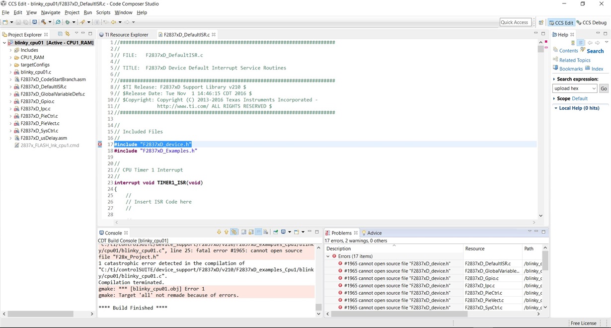Minimize the Project Explorer panel

point(83,33)
